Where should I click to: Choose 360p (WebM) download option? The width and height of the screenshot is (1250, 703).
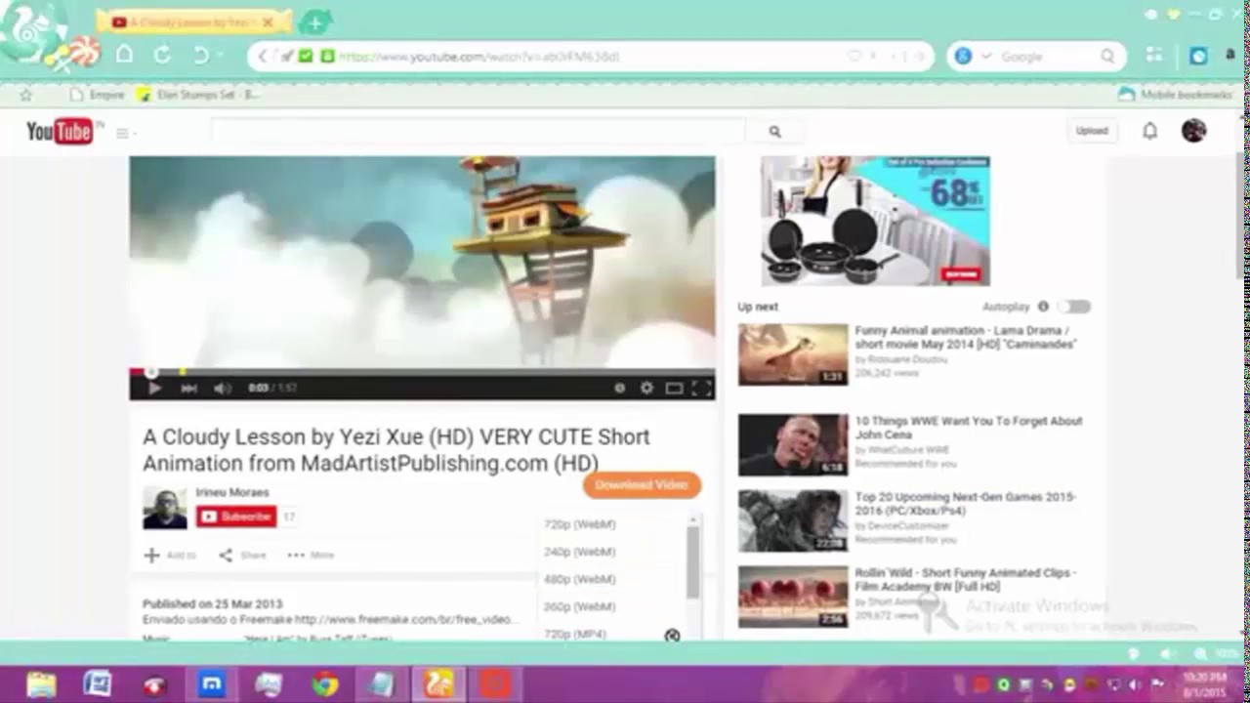580,606
